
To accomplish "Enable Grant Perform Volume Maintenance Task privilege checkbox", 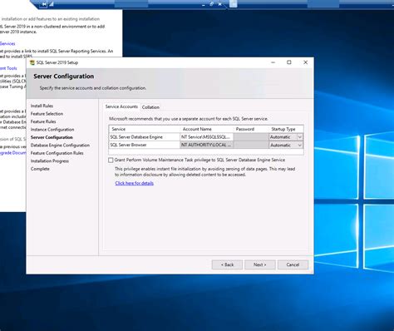I will [111, 161].
